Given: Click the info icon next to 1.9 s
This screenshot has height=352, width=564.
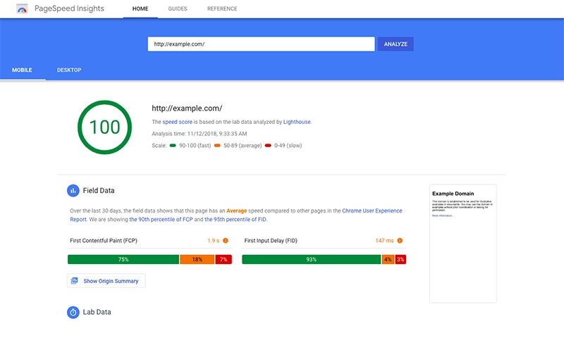Looking at the screenshot, I should tap(226, 241).
